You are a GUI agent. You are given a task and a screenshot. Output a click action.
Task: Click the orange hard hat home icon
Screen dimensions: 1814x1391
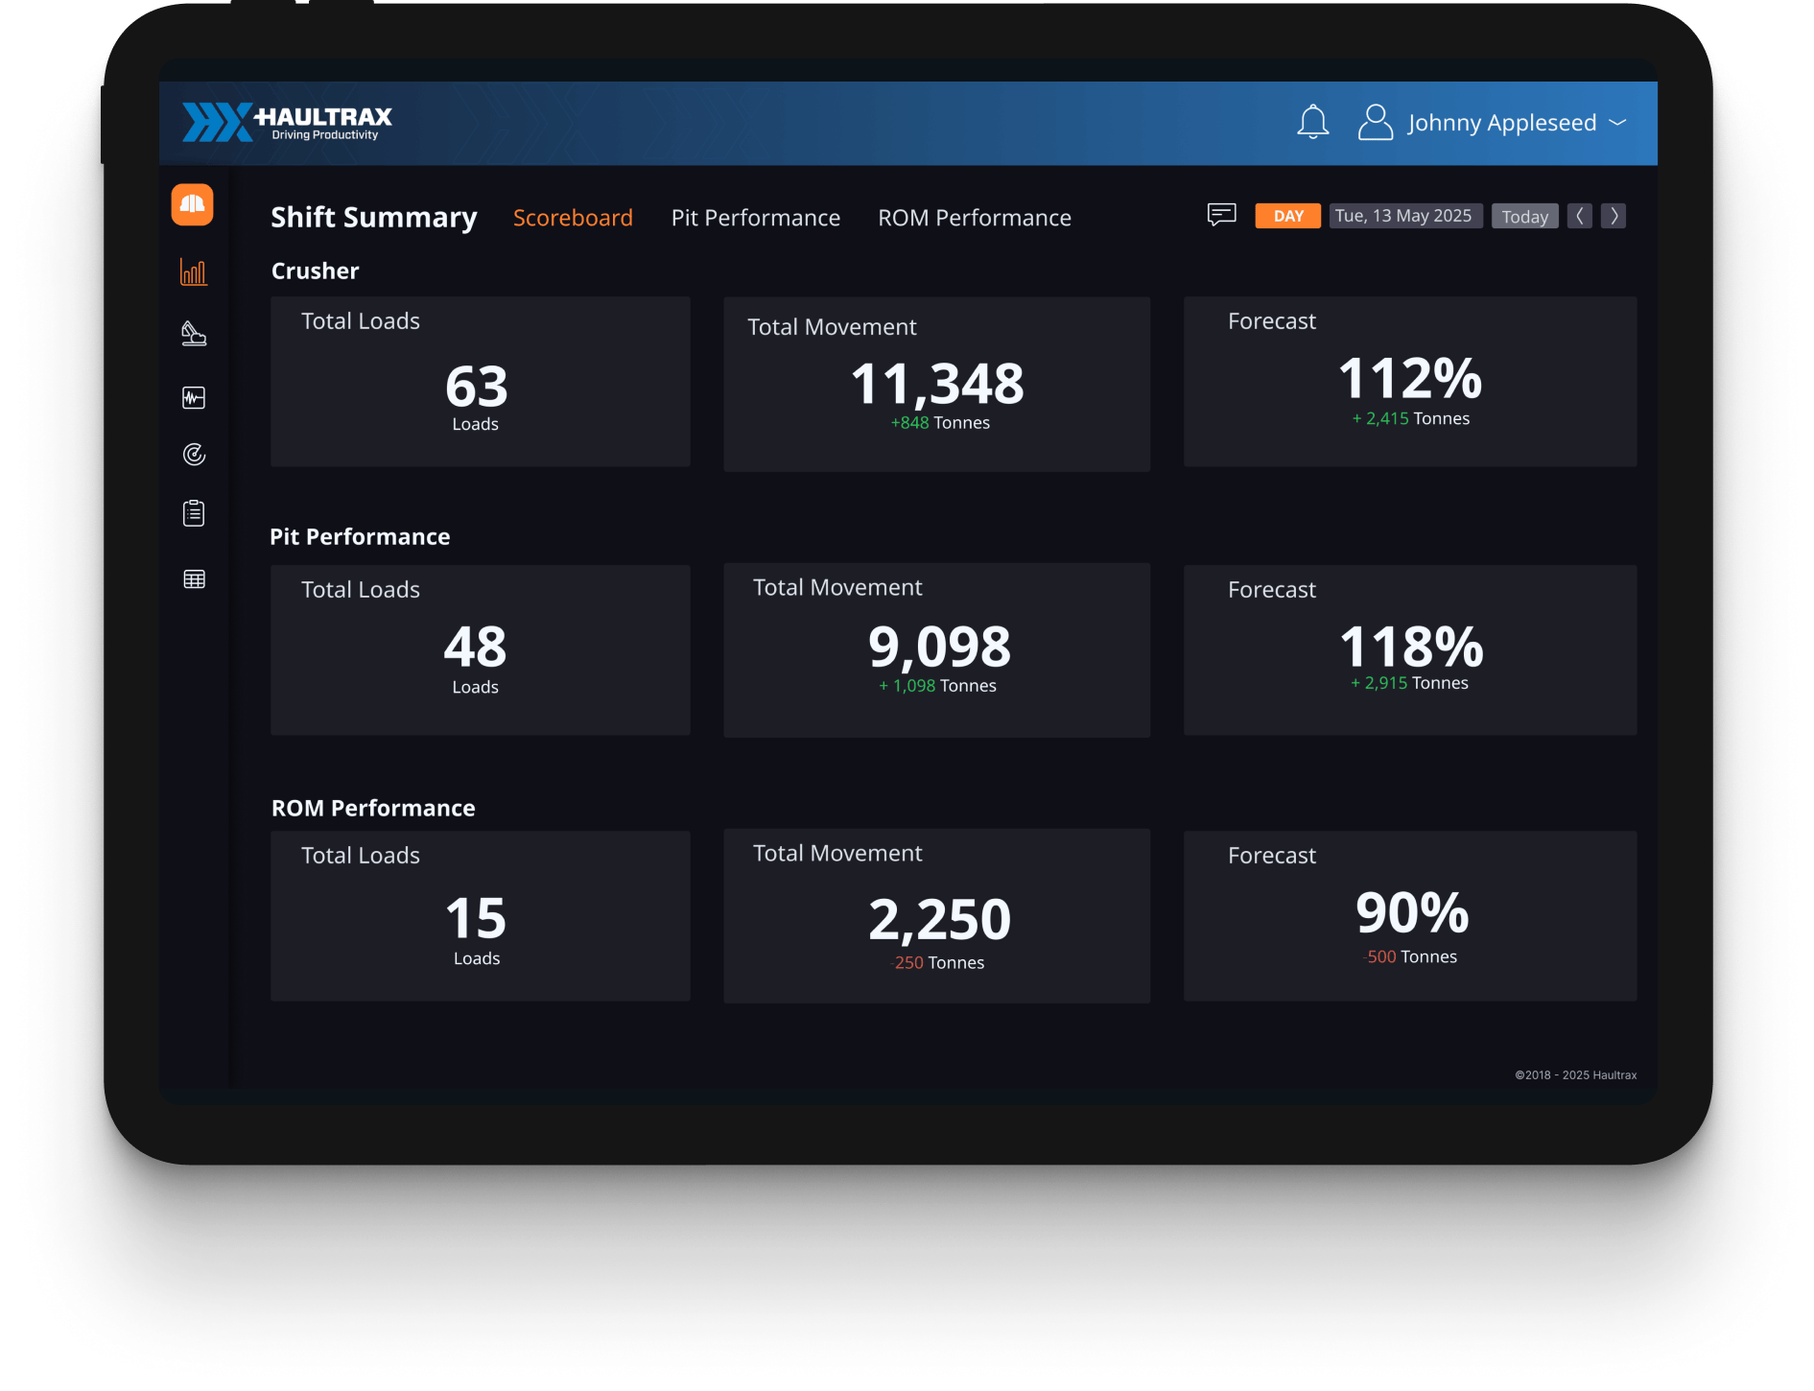193,204
